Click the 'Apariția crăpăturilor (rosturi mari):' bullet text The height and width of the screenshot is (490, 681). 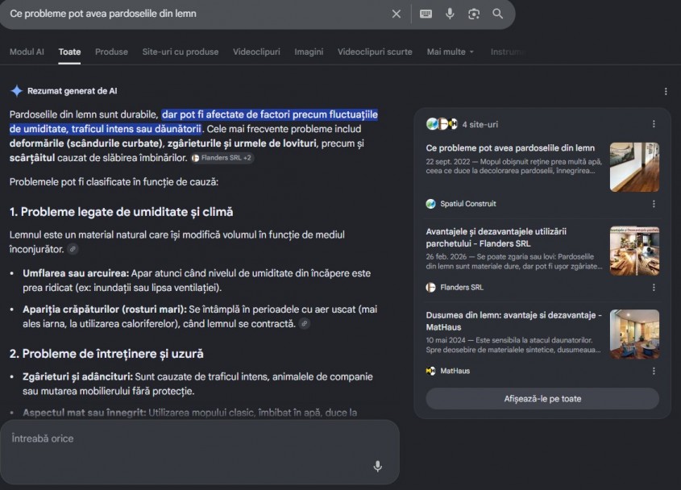tap(105, 309)
